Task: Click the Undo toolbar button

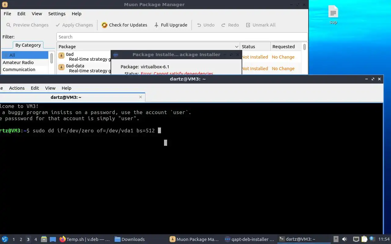Action: click(x=206, y=25)
